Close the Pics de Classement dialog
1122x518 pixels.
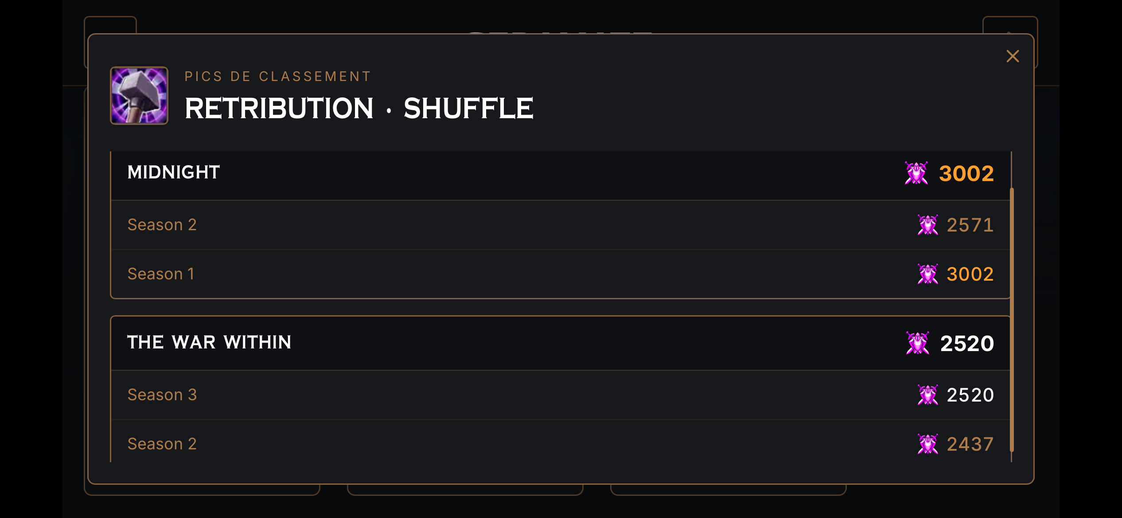[1013, 56]
